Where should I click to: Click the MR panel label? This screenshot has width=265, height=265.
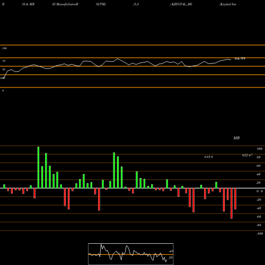point(236,138)
